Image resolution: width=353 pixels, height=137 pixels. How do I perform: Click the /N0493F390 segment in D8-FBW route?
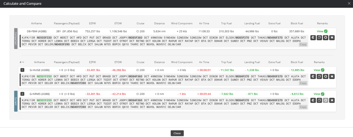coord(61,44)
